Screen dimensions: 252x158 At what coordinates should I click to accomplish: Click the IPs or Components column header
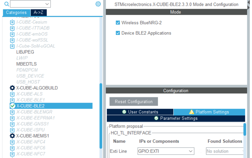(159, 141)
